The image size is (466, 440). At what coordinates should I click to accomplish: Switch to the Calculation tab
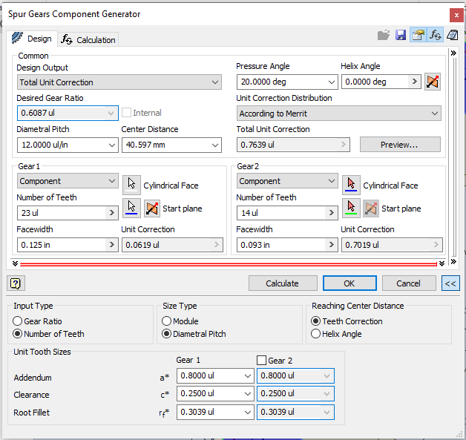pyautogui.click(x=88, y=39)
